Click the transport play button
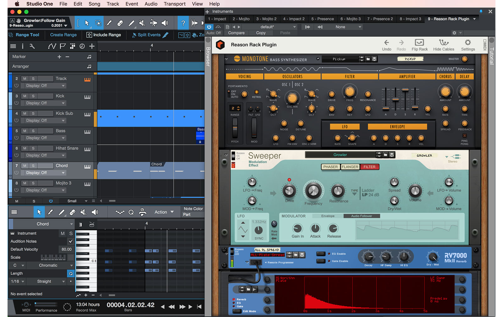 click(190, 307)
